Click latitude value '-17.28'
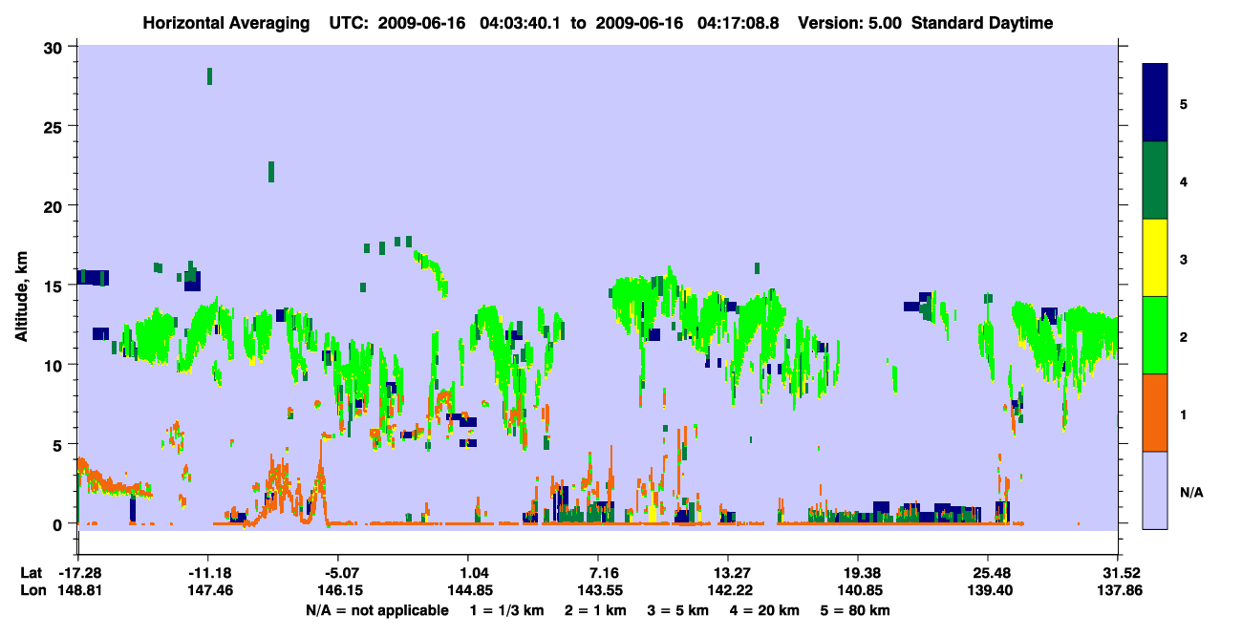Image resolution: width=1242 pixels, height=637 pixels. coord(80,573)
